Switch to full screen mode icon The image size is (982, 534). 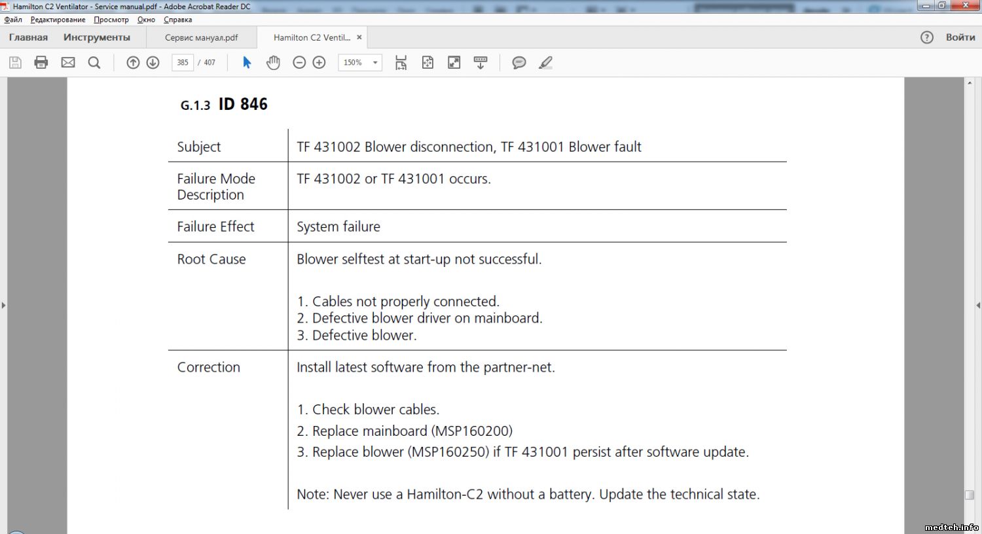point(454,63)
